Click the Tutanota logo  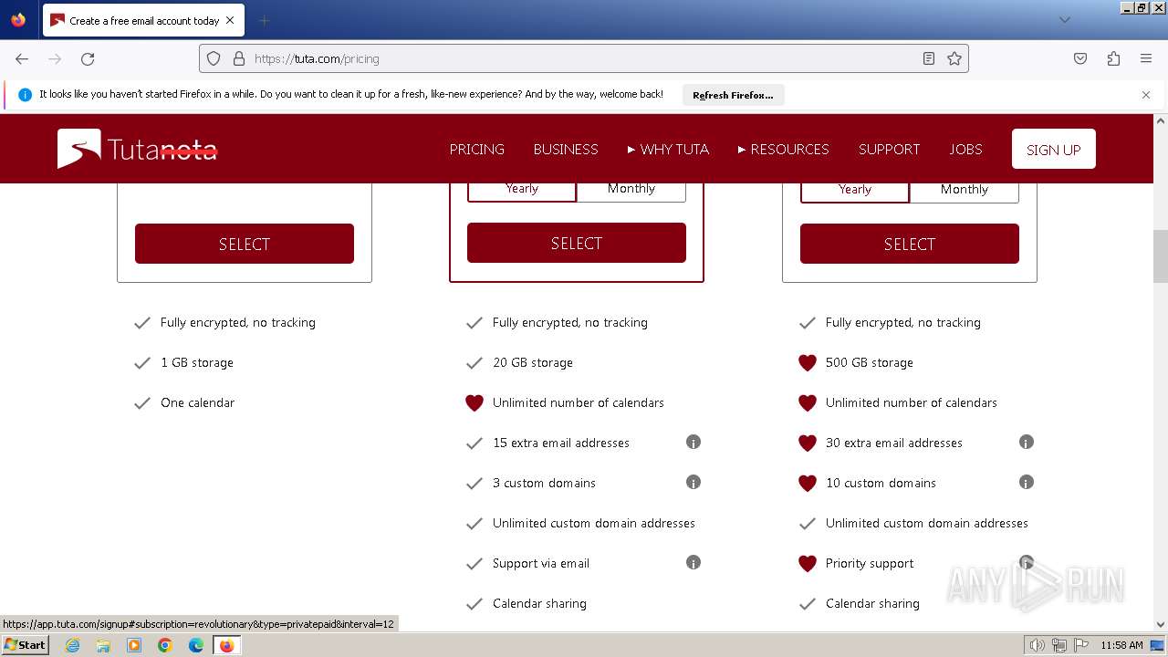(x=137, y=149)
